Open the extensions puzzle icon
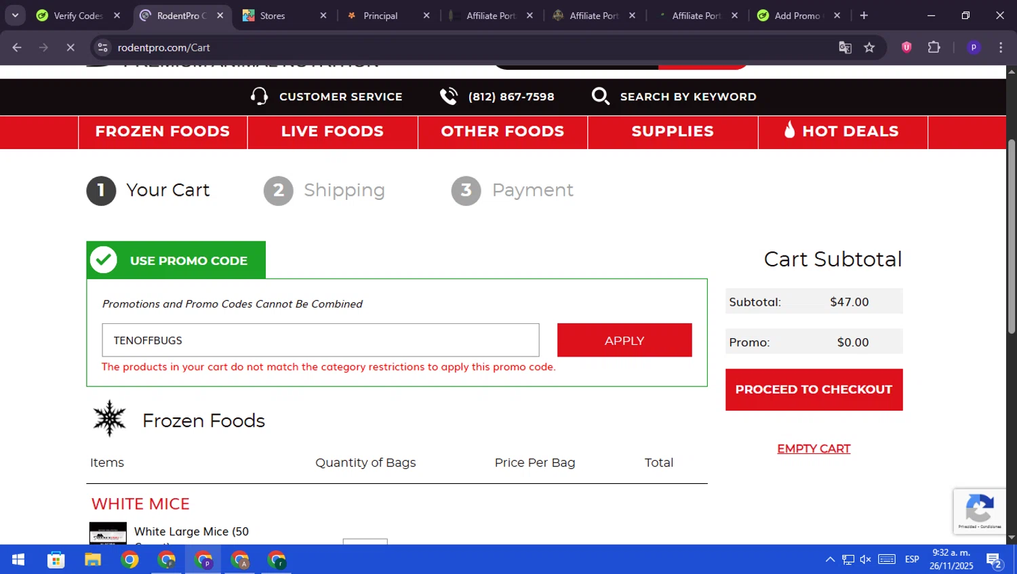1017x574 pixels. coord(934,47)
